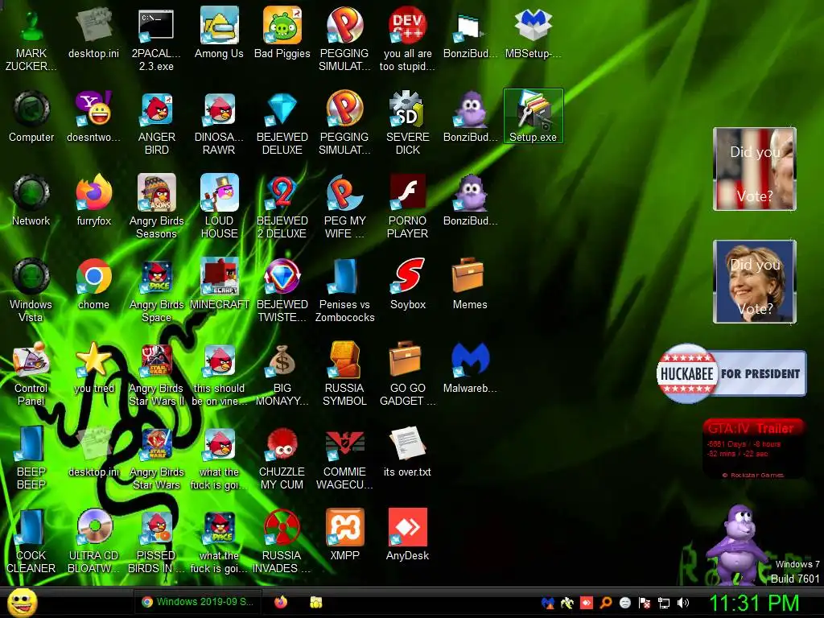Click the purple Bonzi Buddy gorilla character
The image size is (824, 618).
[x=739, y=546]
